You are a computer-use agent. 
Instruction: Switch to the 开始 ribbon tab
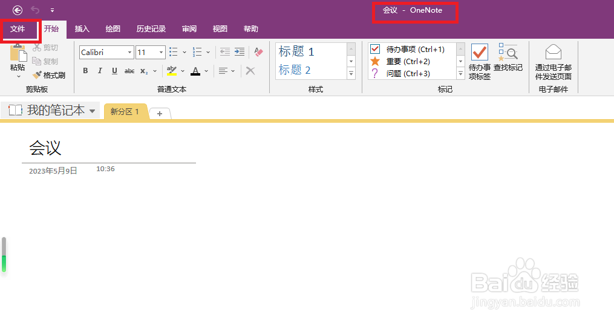(x=51, y=28)
